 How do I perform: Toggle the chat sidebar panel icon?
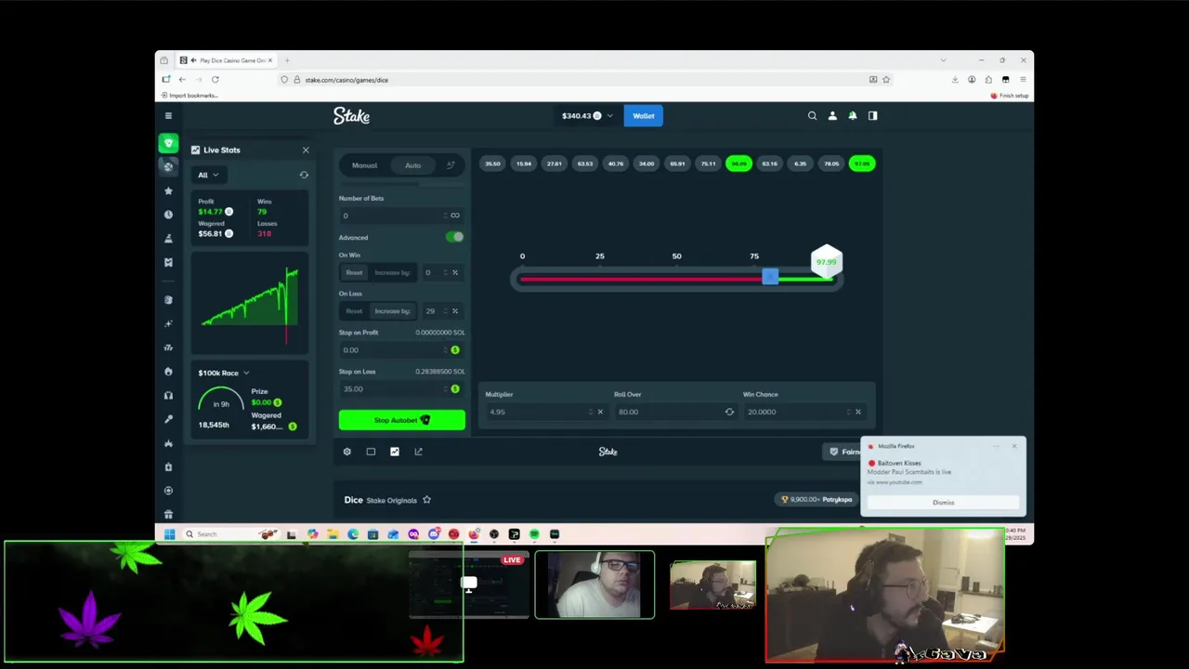(872, 116)
